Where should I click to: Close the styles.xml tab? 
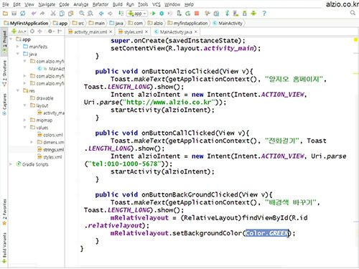(146, 32)
